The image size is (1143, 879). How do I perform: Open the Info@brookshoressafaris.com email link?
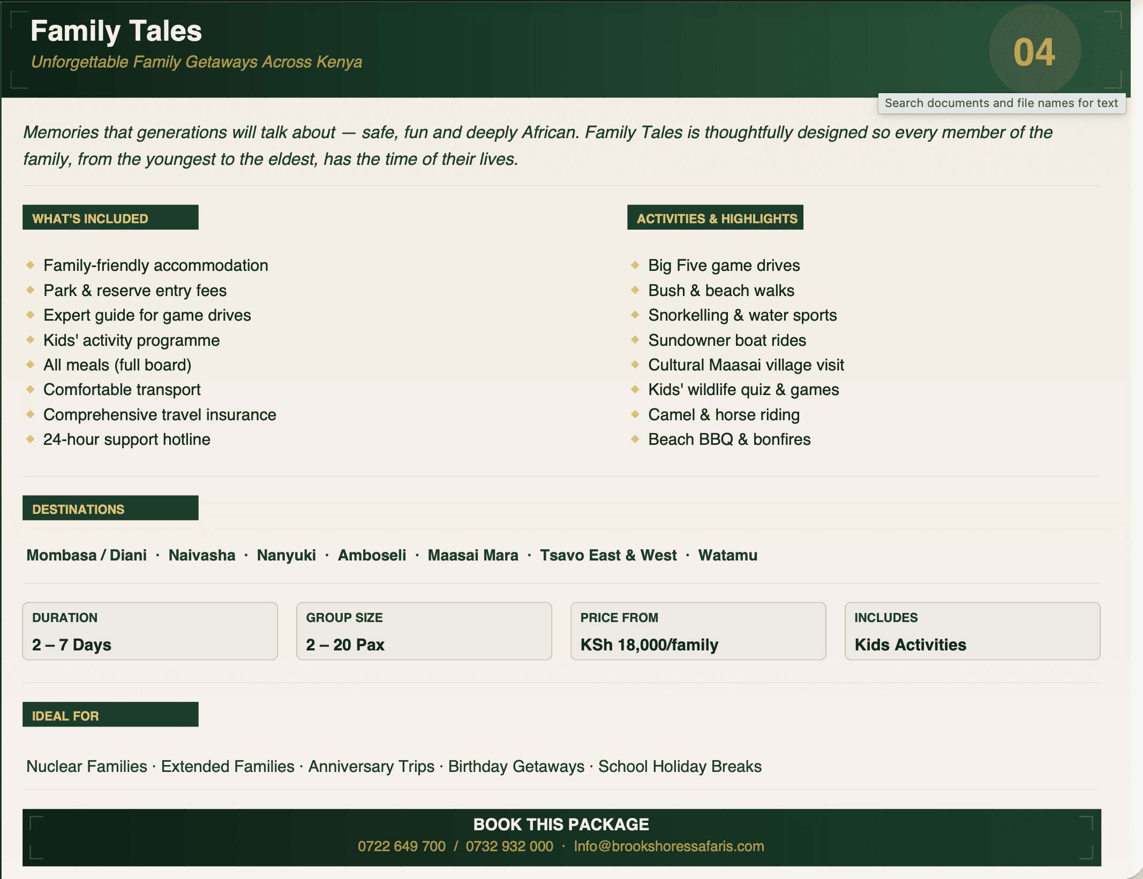669,846
